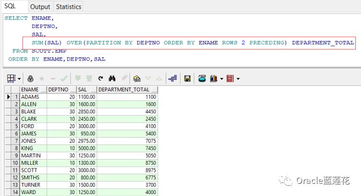This screenshot has width=361, height=196.
Task: Click the refresh arrow icon
Action: click(x=100, y=78)
